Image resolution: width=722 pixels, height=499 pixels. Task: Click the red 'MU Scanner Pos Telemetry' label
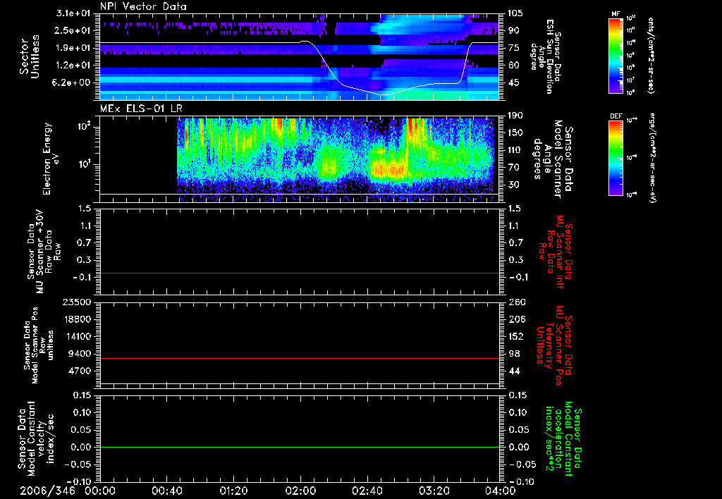point(554,345)
